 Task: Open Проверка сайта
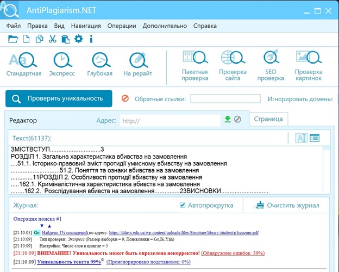(x=233, y=66)
